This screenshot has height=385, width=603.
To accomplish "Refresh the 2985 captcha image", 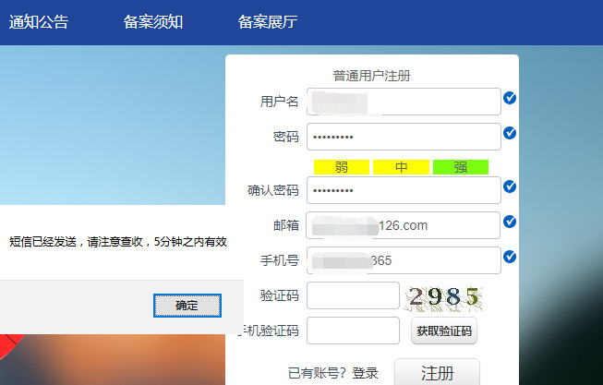I will [x=445, y=296].
